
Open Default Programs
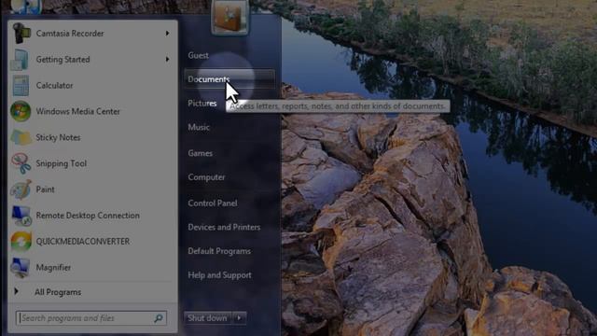click(x=219, y=251)
